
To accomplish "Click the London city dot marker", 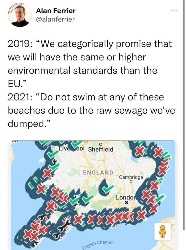I will coord(126,203).
